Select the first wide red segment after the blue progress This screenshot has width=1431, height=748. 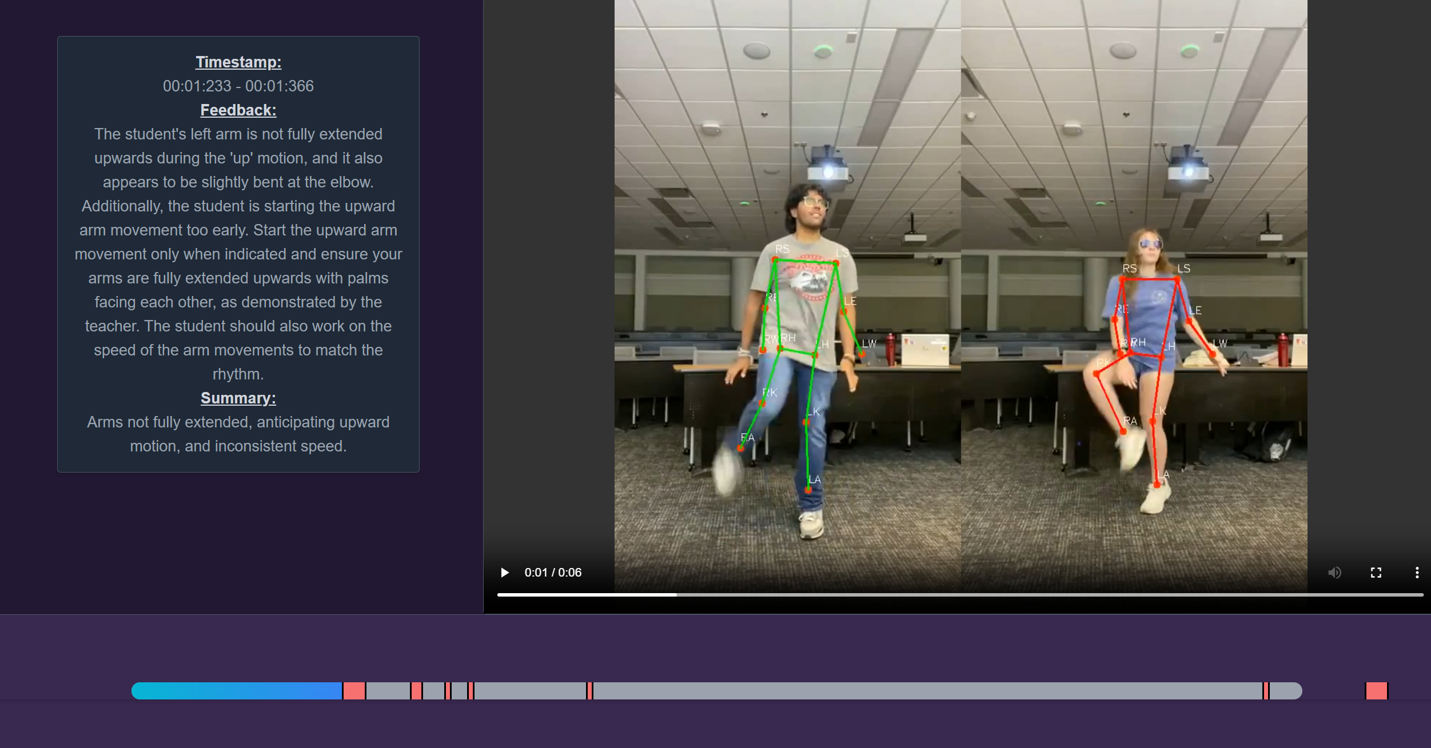[354, 691]
